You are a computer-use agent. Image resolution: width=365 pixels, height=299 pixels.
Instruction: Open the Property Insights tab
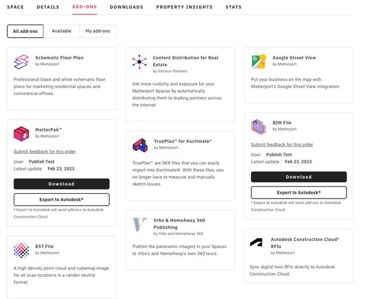click(x=185, y=7)
